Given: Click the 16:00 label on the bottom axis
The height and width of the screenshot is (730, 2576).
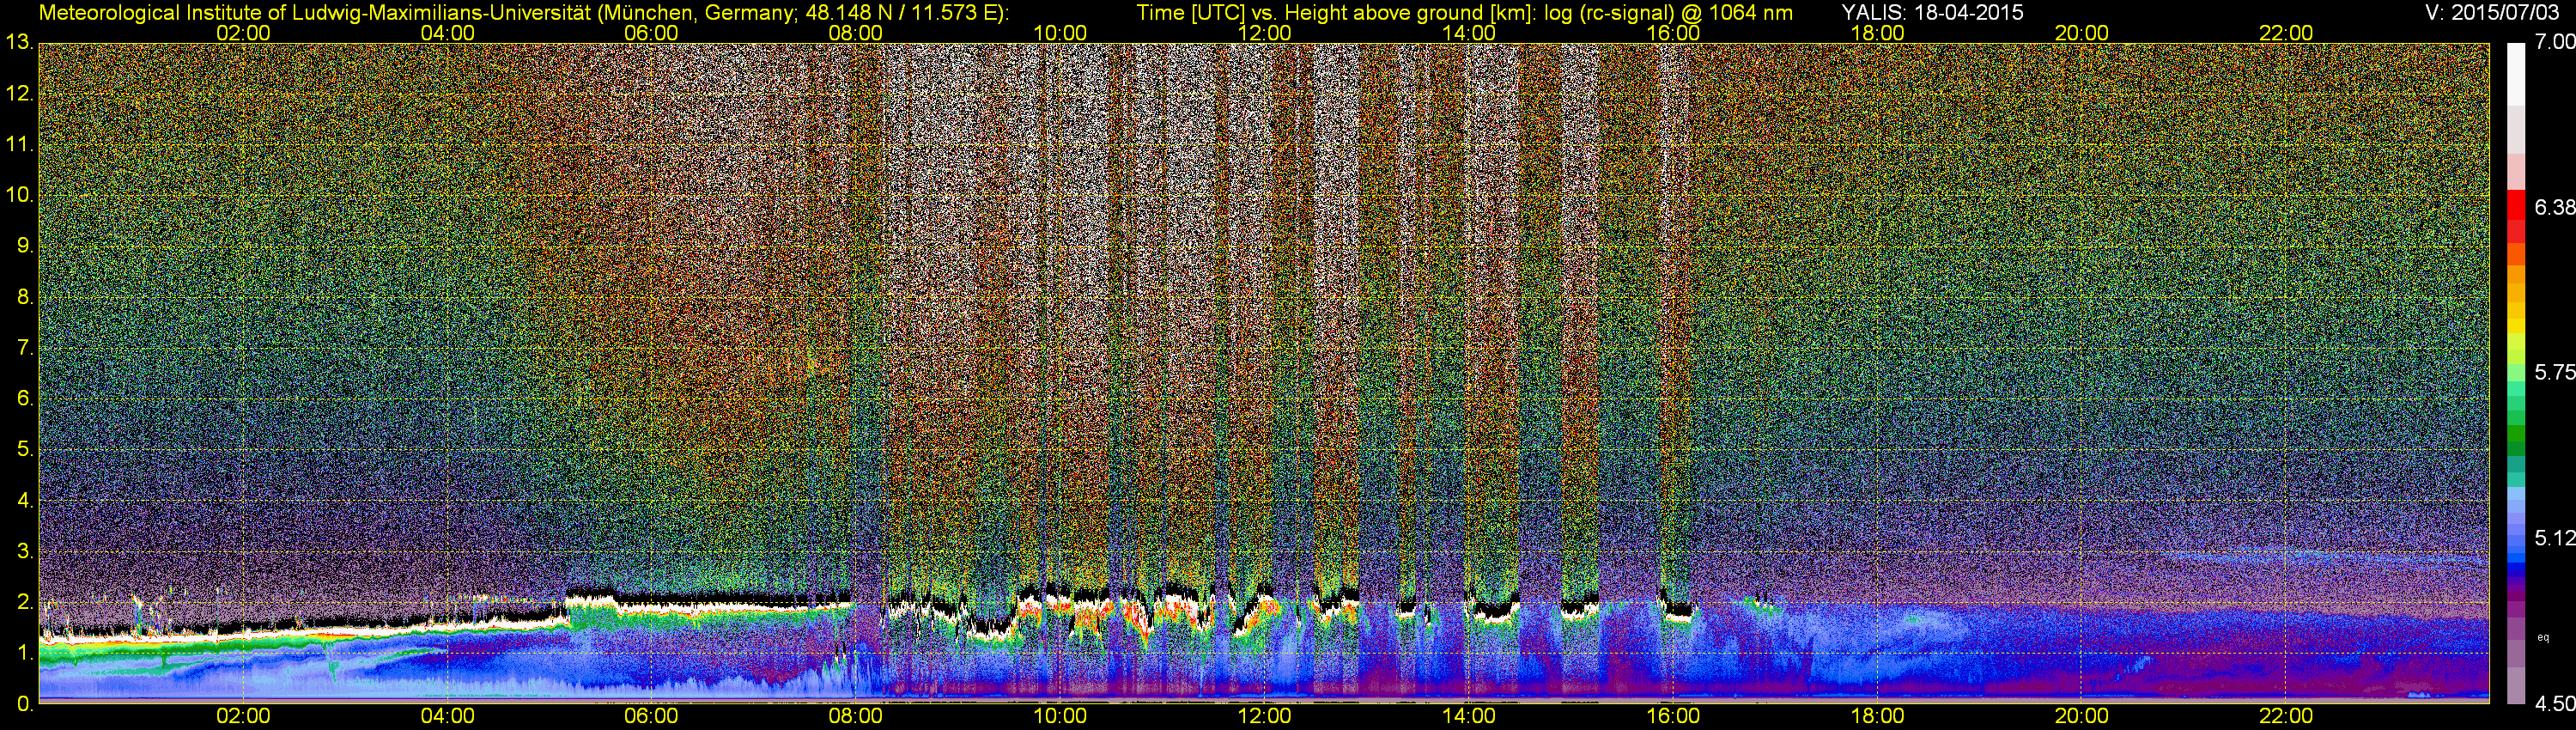Looking at the screenshot, I should [x=1673, y=716].
